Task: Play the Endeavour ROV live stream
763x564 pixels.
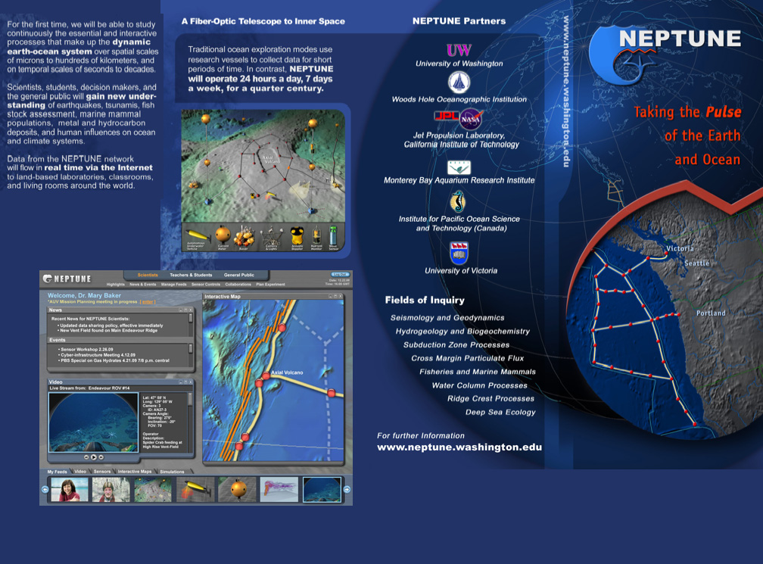Action: (x=93, y=457)
